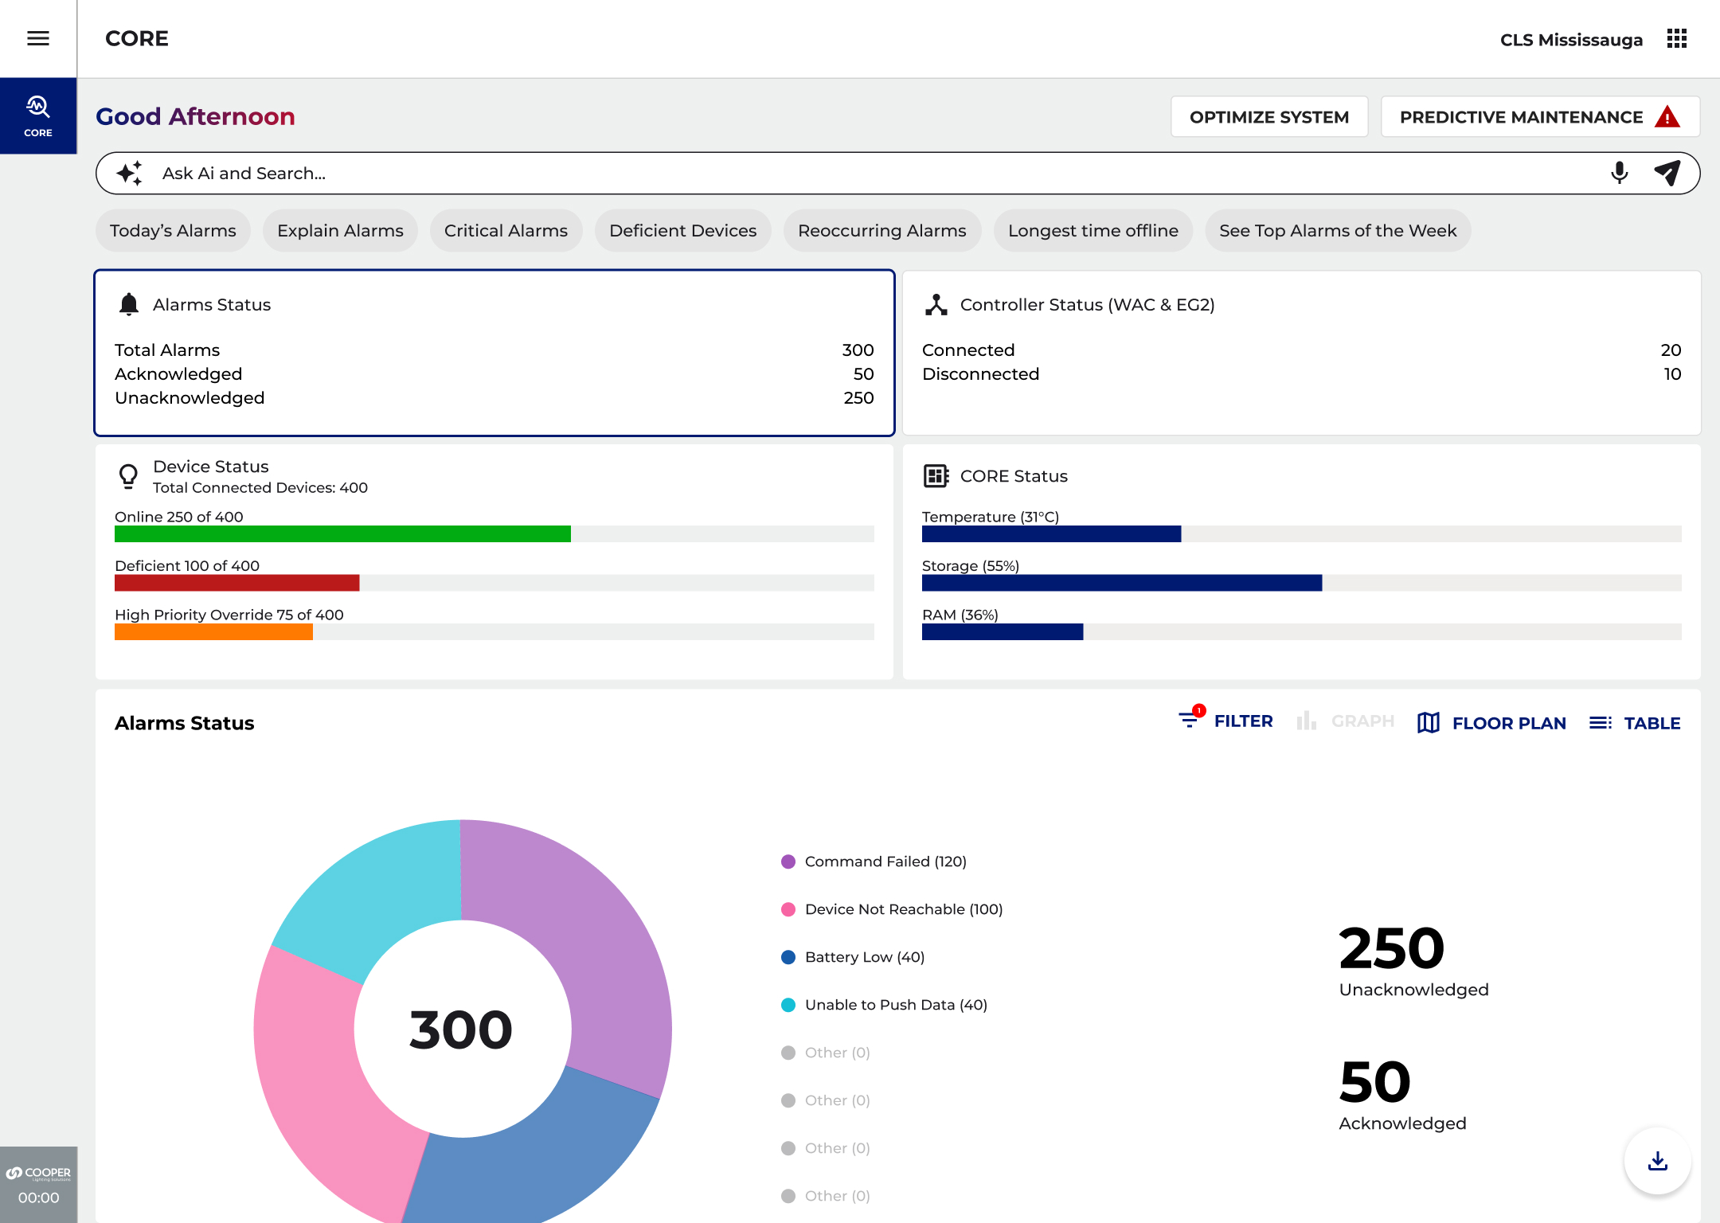1720x1223 pixels.
Task: Click the Device Status lightbulb icon
Action: 128,476
